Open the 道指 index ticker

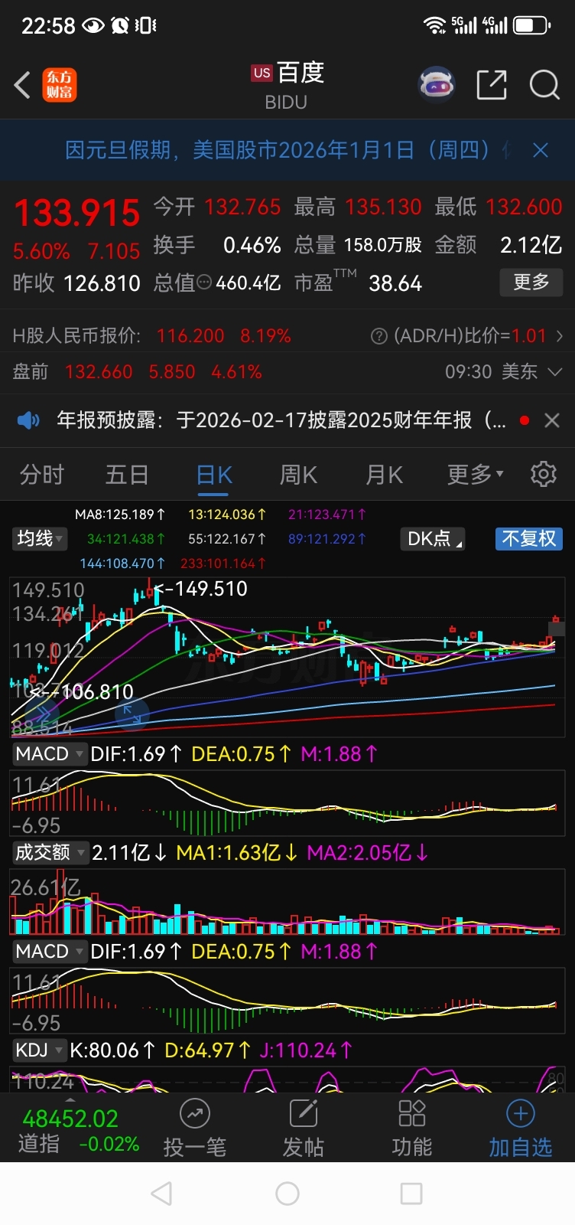pyautogui.click(x=79, y=1132)
